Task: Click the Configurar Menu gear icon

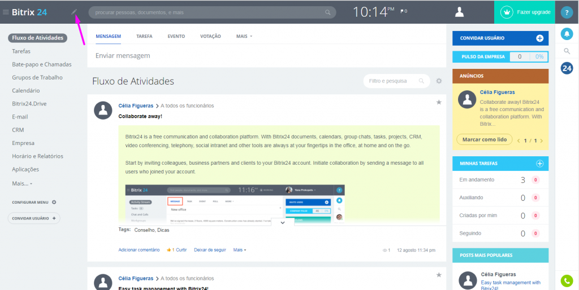Action: coord(54,203)
